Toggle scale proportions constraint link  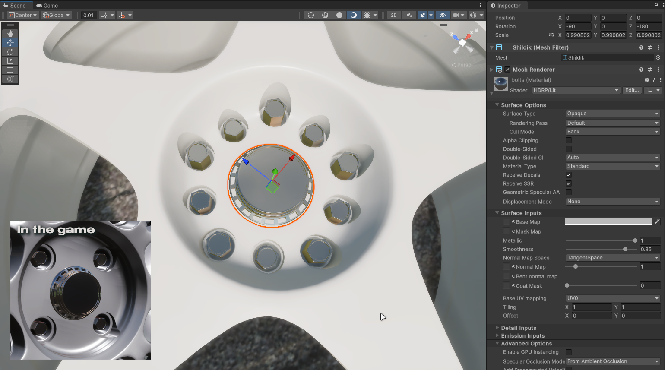pyautogui.click(x=551, y=35)
